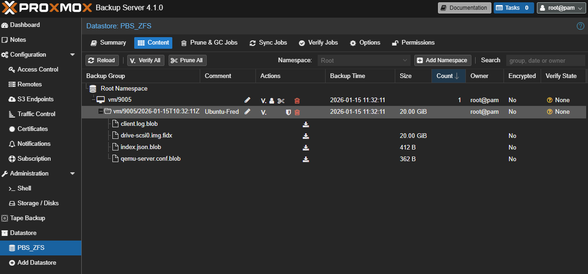
Task: Delete the vm/9005 backup group via trash icon
Action: [x=297, y=100]
